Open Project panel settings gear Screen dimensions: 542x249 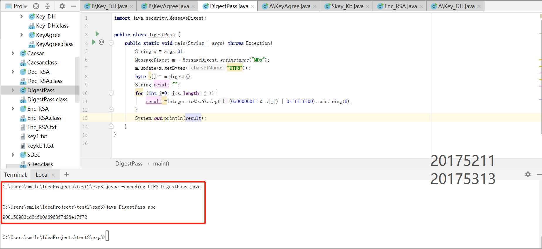tap(62, 6)
